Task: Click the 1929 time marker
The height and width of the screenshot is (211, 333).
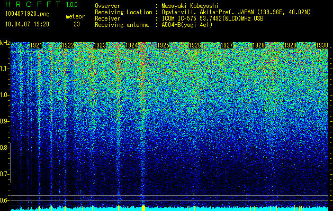Action: coord(290,45)
